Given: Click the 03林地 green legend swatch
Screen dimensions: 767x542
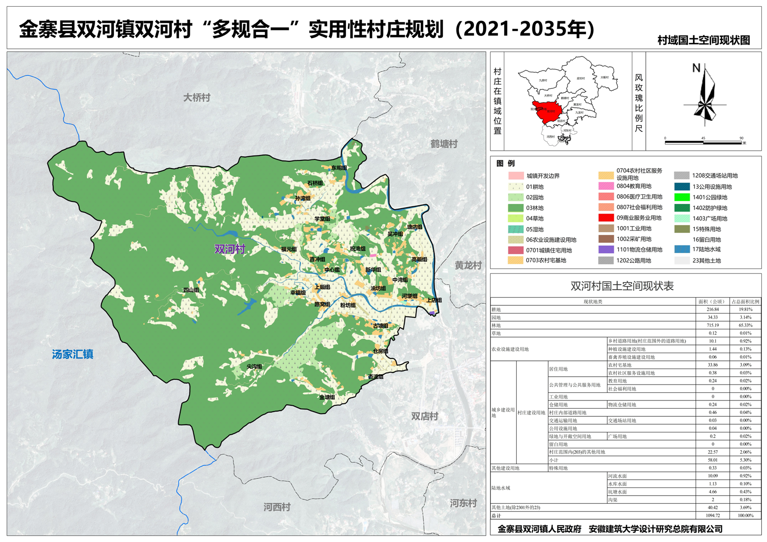Looking at the screenshot, I should click(515, 208).
